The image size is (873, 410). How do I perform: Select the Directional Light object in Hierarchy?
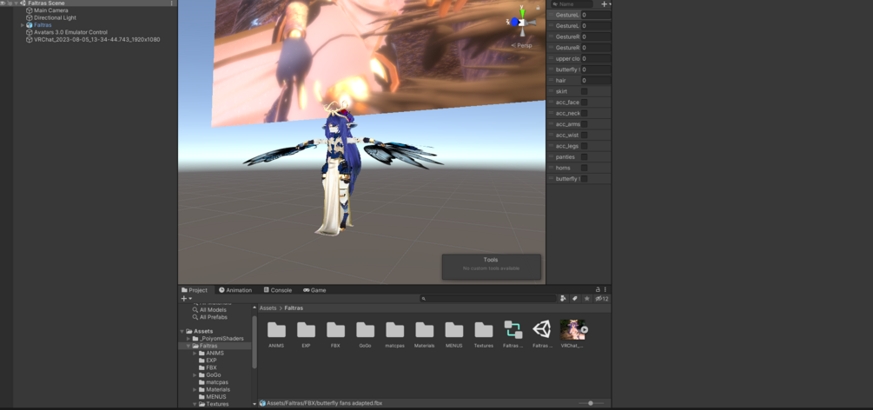55,18
